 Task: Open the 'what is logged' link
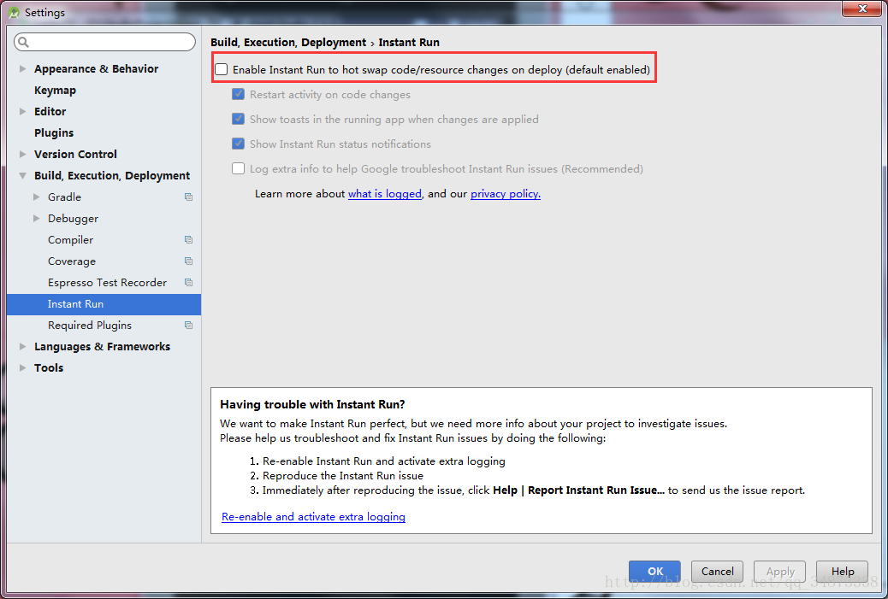tap(384, 193)
